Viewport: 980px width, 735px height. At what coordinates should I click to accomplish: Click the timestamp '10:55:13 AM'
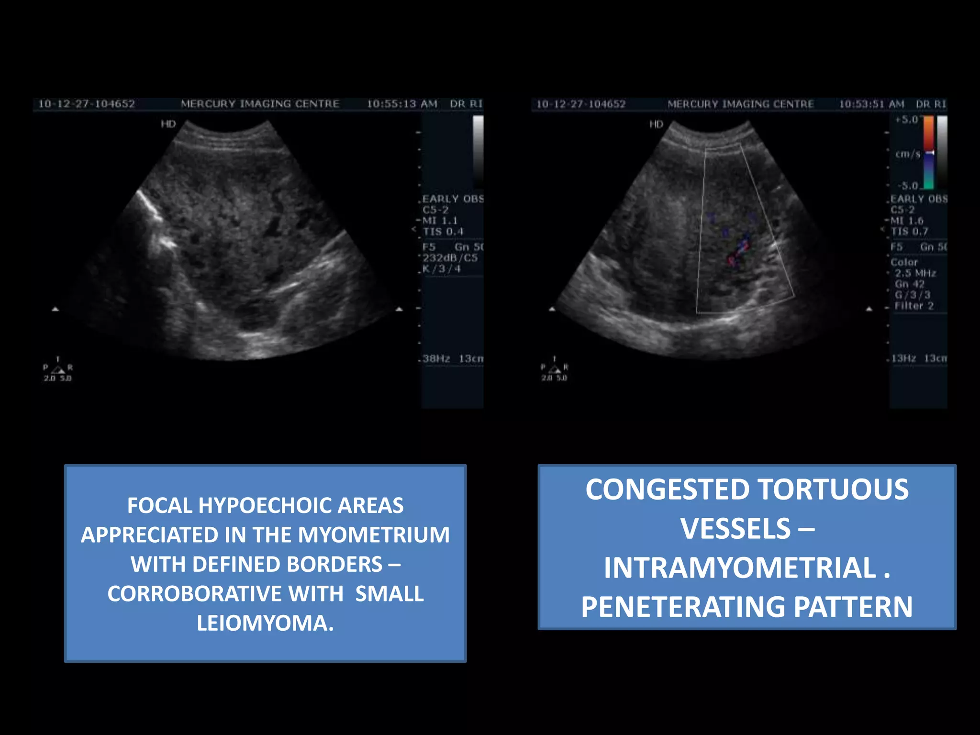tap(402, 104)
